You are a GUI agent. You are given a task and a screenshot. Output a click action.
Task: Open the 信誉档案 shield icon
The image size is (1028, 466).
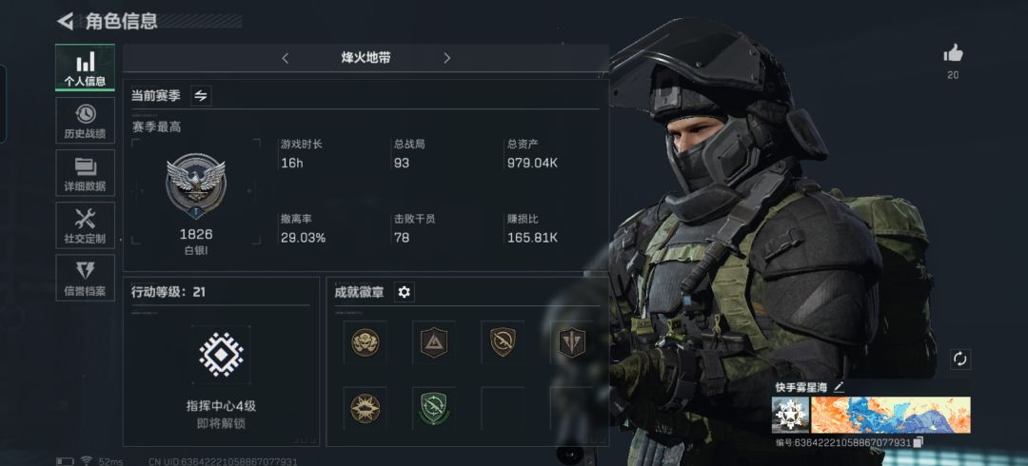coord(86,278)
